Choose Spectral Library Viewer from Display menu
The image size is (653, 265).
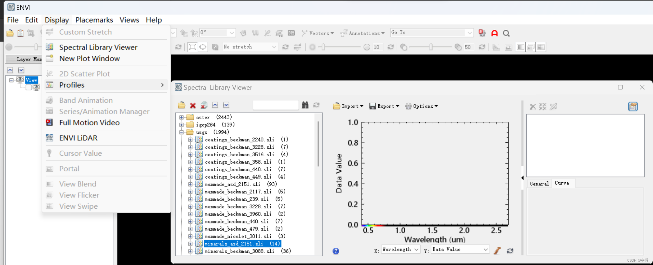[106, 47]
